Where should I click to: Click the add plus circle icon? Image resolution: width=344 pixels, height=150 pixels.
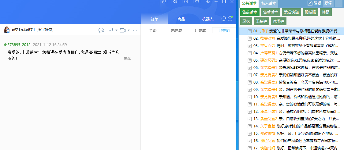point(230,19)
